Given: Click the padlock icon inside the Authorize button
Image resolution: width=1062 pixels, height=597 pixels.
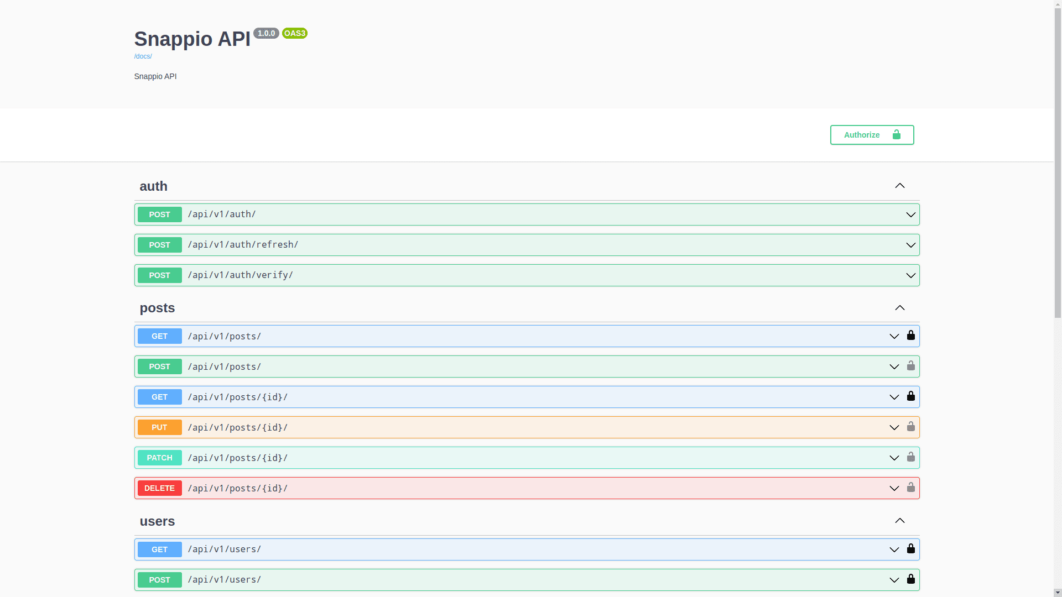Looking at the screenshot, I should tap(896, 134).
